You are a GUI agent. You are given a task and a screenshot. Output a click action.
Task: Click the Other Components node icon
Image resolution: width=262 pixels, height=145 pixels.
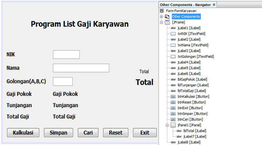(167, 16)
